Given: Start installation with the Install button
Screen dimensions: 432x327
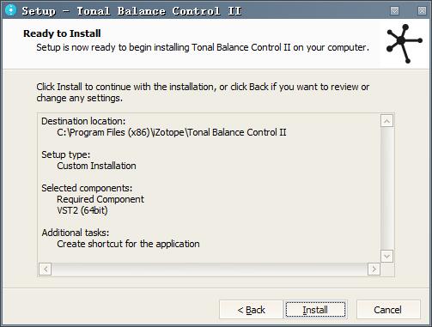Looking at the screenshot, I should [315, 310].
